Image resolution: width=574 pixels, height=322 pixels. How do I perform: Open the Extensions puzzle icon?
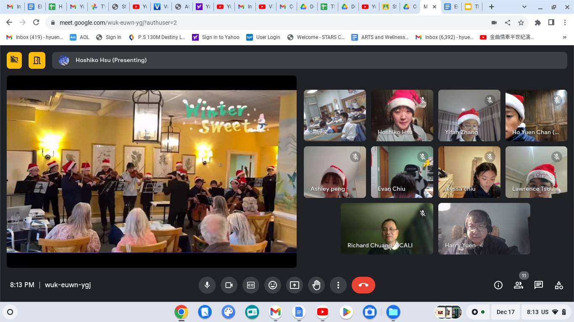[538, 23]
